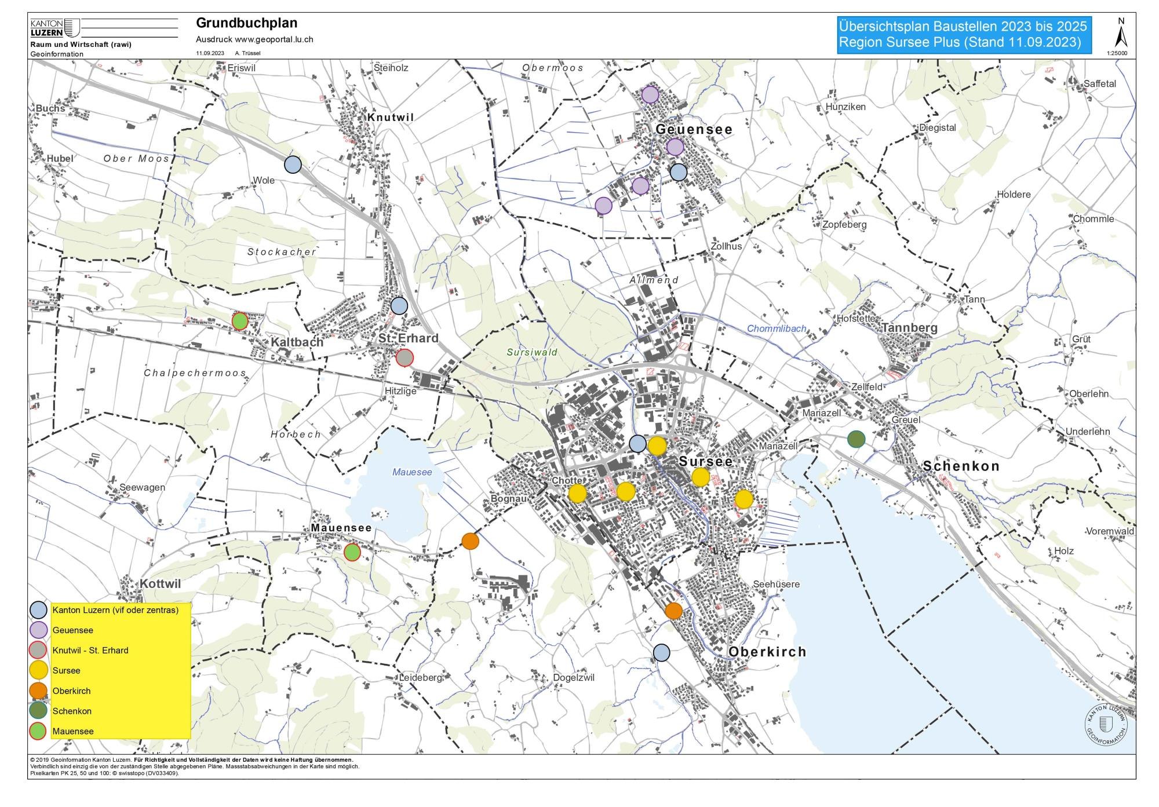Screen dimensions: 1159x807
Task: Click the north arrow symbol
Action: 1121,34
